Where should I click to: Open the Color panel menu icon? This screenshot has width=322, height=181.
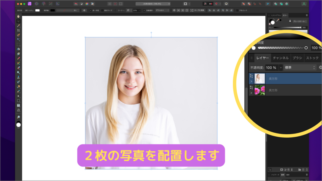pyautogui.click(x=307, y=15)
